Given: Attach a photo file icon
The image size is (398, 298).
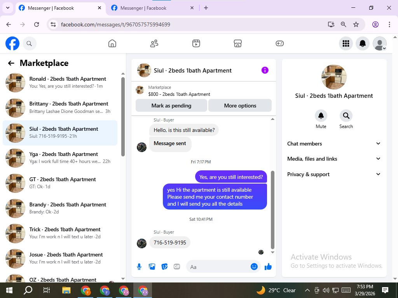Looking at the screenshot, I should coord(152,267).
